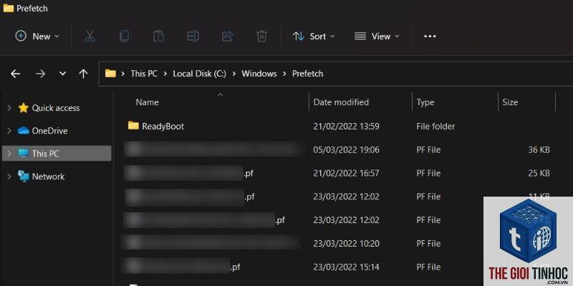
Task: Open the View dropdown
Action: pos(377,36)
